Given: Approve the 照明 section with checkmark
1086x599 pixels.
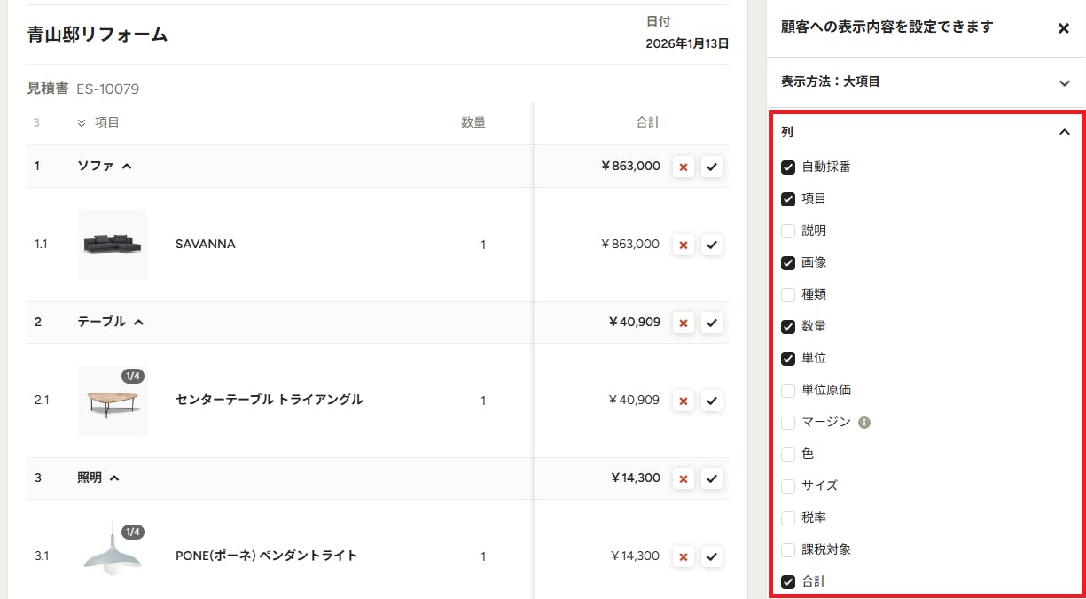Looking at the screenshot, I should (712, 478).
